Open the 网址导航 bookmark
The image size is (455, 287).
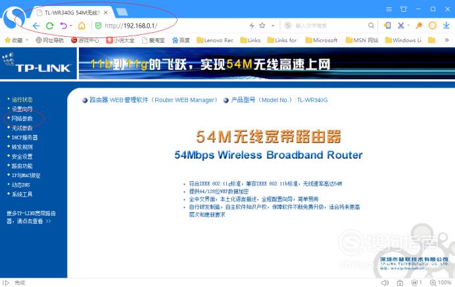(49, 40)
